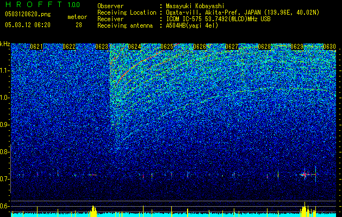Click the A504HB(yagi 4el) antenna text

(192, 25)
